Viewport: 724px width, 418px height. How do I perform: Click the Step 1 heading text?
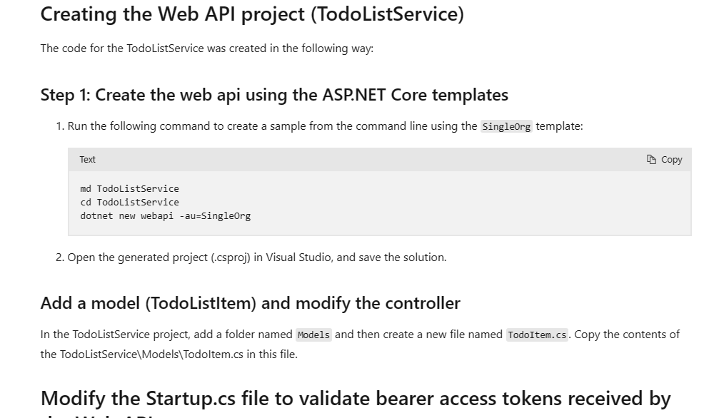click(x=274, y=95)
